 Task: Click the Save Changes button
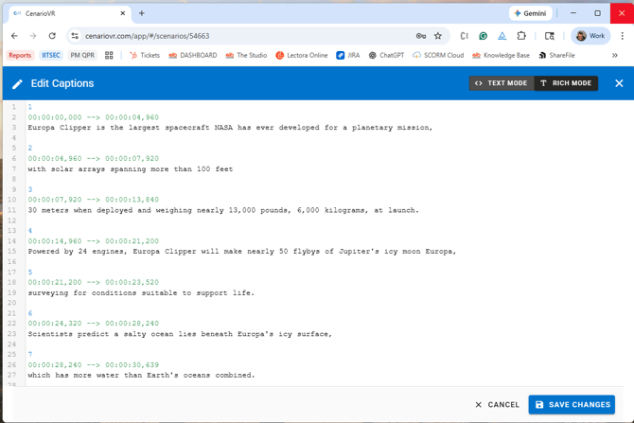(572, 404)
